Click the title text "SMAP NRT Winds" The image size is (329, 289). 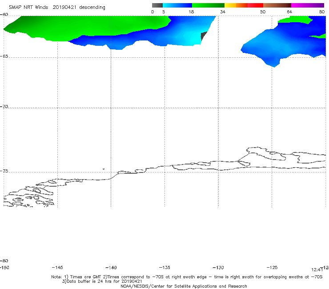coord(28,7)
